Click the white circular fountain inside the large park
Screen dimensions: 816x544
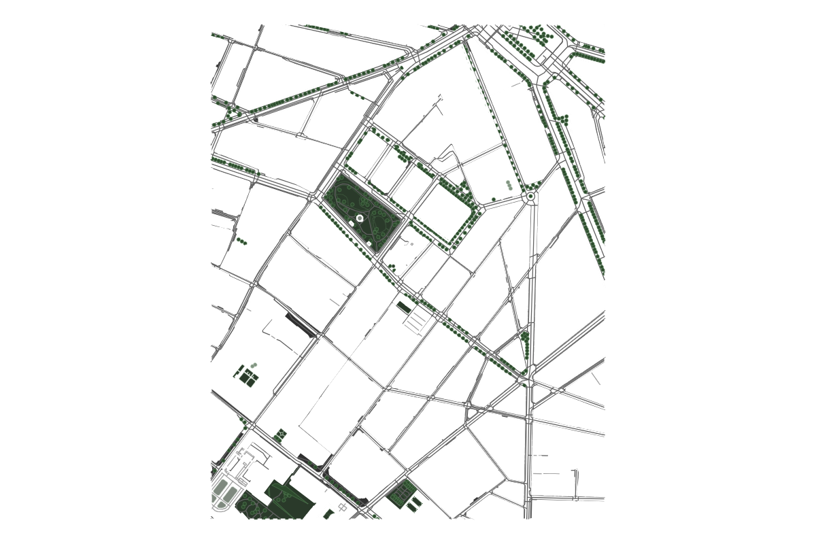360,218
